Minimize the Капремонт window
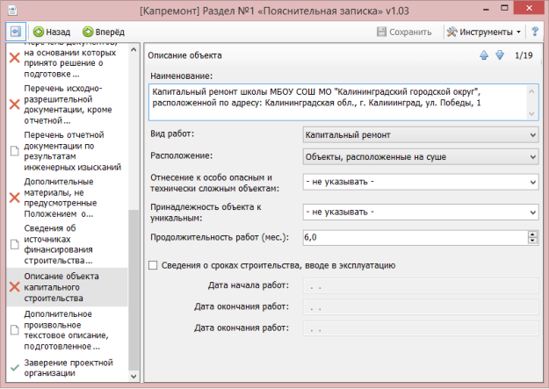The width and height of the screenshot is (549, 389). (x=486, y=10)
